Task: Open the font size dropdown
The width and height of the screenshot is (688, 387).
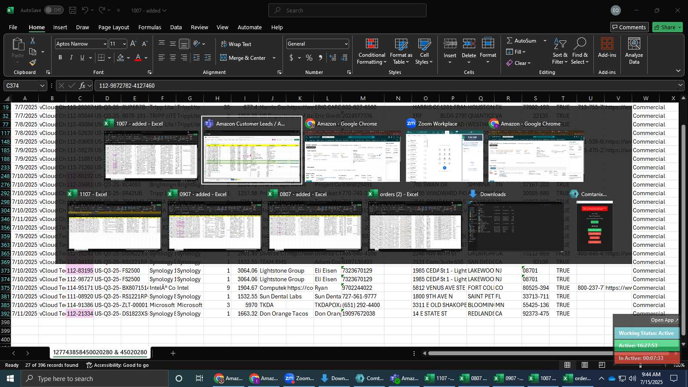Action: [124, 44]
